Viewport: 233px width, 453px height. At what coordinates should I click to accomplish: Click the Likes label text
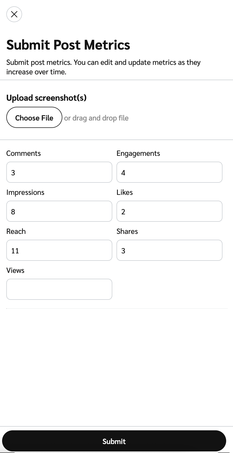click(x=125, y=192)
